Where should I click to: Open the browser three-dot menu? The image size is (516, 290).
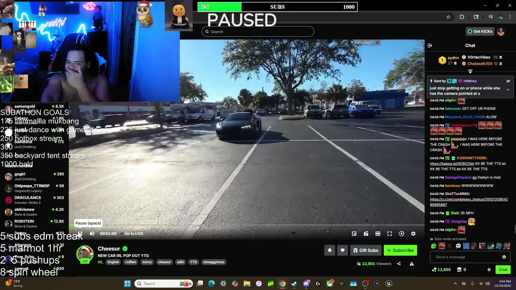tap(510, 17)
